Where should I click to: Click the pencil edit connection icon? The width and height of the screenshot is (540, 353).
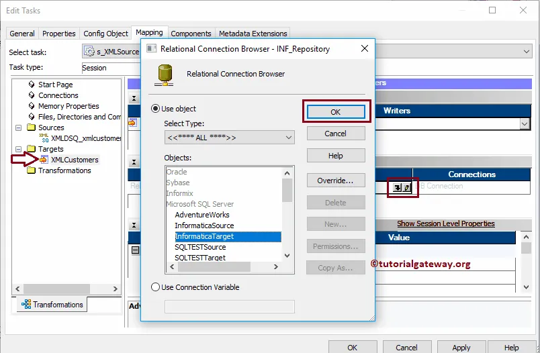(407, 187)
